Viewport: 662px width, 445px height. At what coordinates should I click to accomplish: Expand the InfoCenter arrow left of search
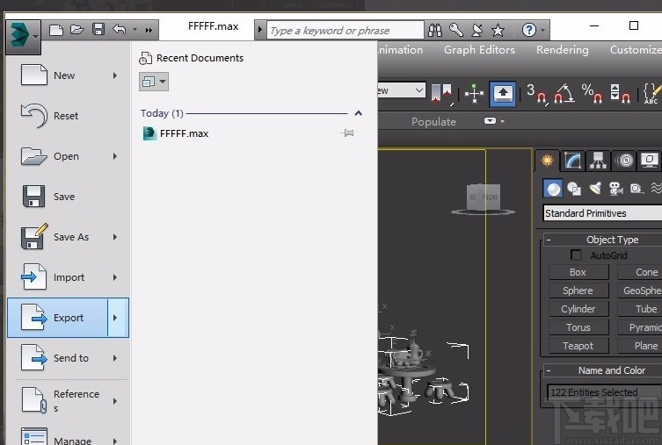259,30
